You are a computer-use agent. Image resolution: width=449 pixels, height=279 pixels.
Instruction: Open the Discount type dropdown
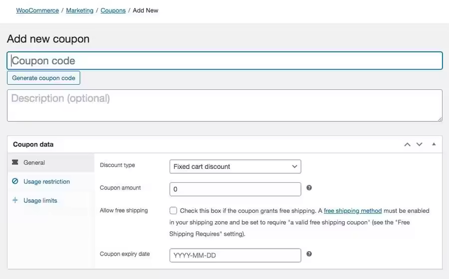[235, 166]
